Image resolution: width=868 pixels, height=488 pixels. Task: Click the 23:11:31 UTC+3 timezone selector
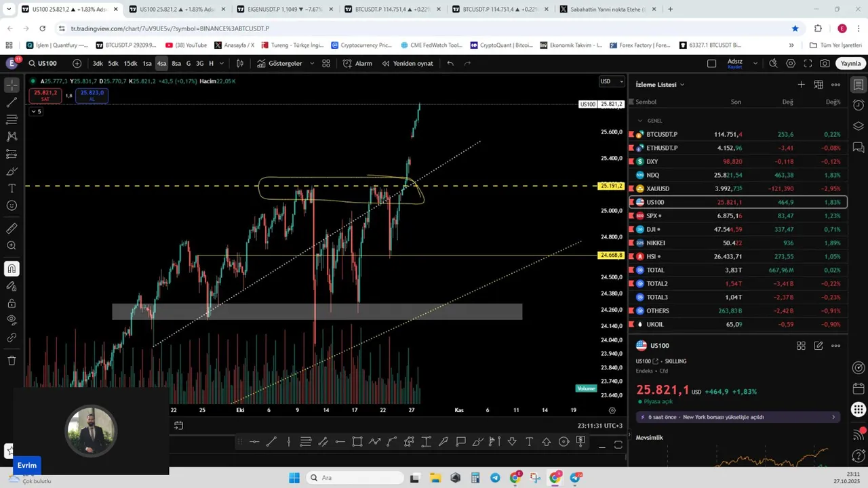tap(599, 426)
